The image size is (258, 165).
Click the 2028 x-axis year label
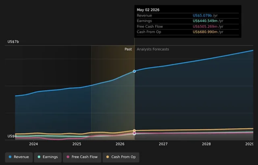[x=206, y=144]
